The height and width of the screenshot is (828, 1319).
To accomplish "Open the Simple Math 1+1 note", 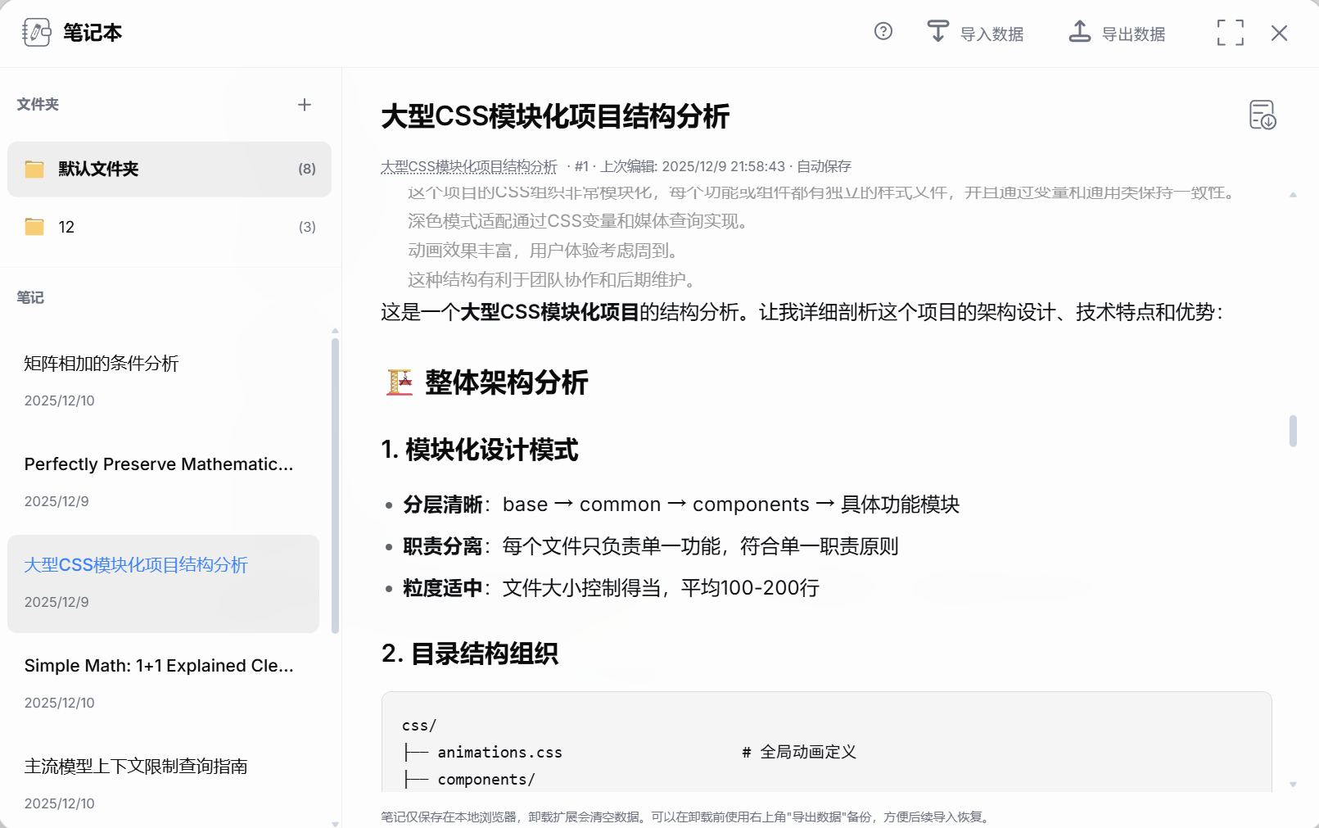I will click(158, 665).
